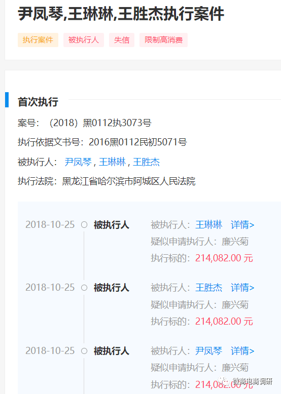Select court name 黑龙江省哈尔滨市阿城区人民法院
The height and width of the screenshot is (394, 281).
pos(129,181)
